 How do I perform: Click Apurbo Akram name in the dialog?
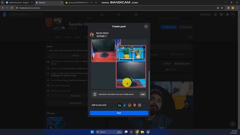point(102,33)
